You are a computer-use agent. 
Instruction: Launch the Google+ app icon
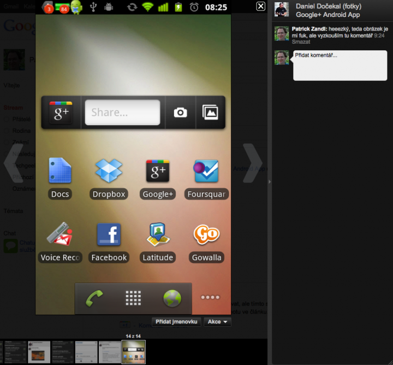pos(158,170)
